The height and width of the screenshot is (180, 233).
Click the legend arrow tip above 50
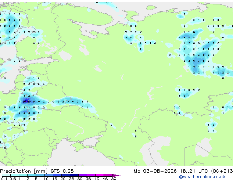click(x=116, y=175)
